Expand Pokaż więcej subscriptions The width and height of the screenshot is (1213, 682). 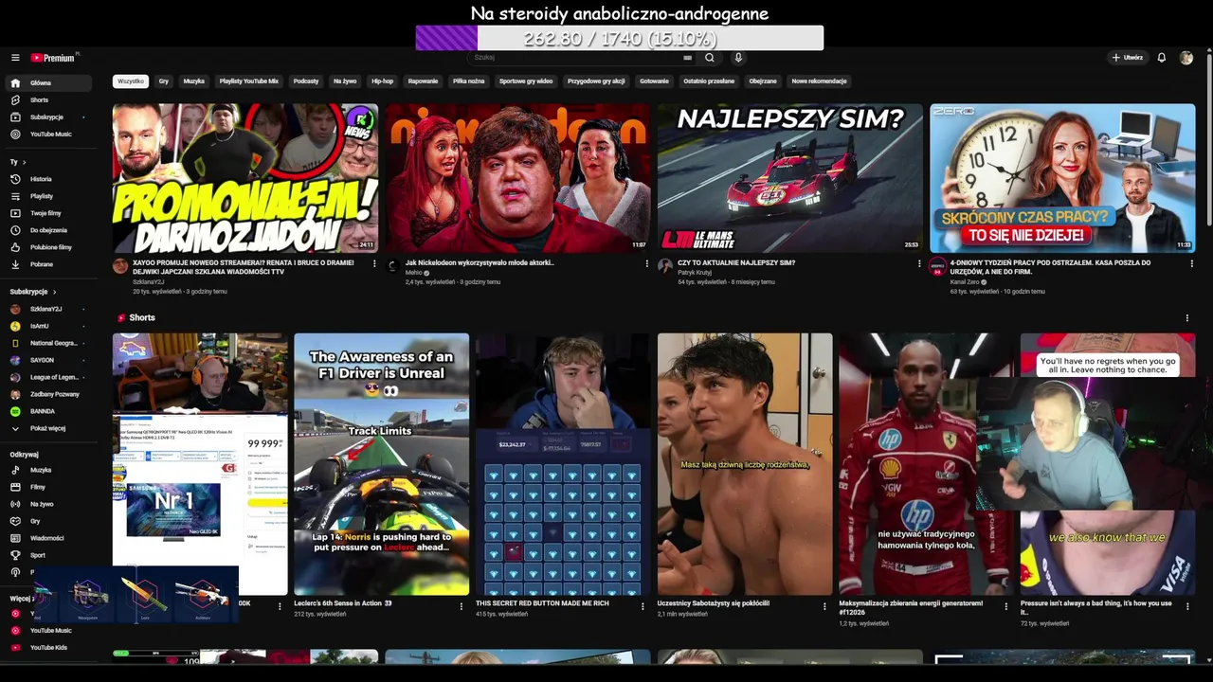click(x=50, y=428)
